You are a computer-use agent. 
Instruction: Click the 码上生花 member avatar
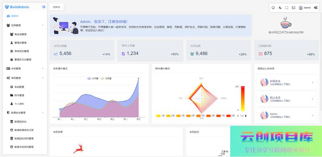click(264, 99)
